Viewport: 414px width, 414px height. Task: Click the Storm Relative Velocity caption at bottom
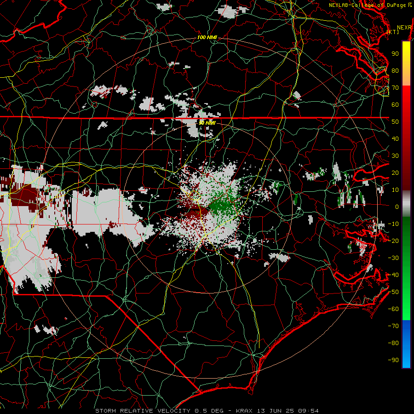207,411
